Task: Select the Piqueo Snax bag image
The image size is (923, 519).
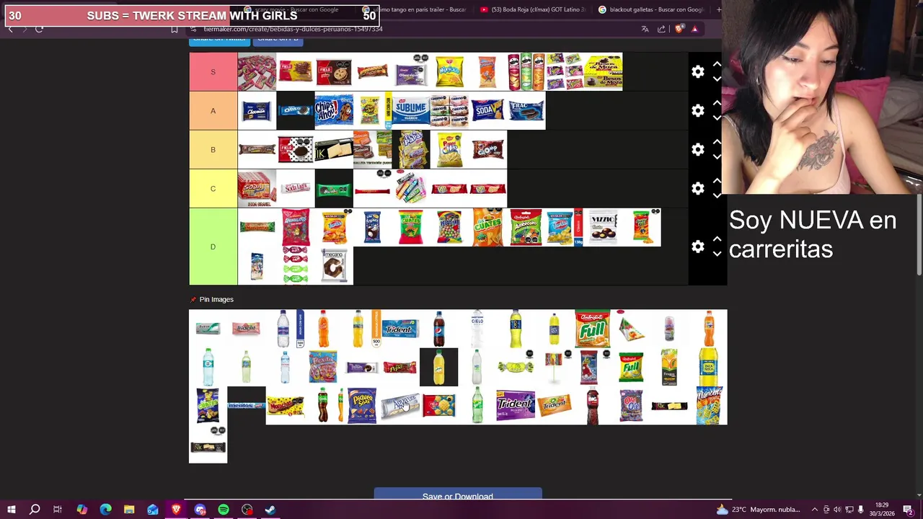Action: click(x=362, y=405)
